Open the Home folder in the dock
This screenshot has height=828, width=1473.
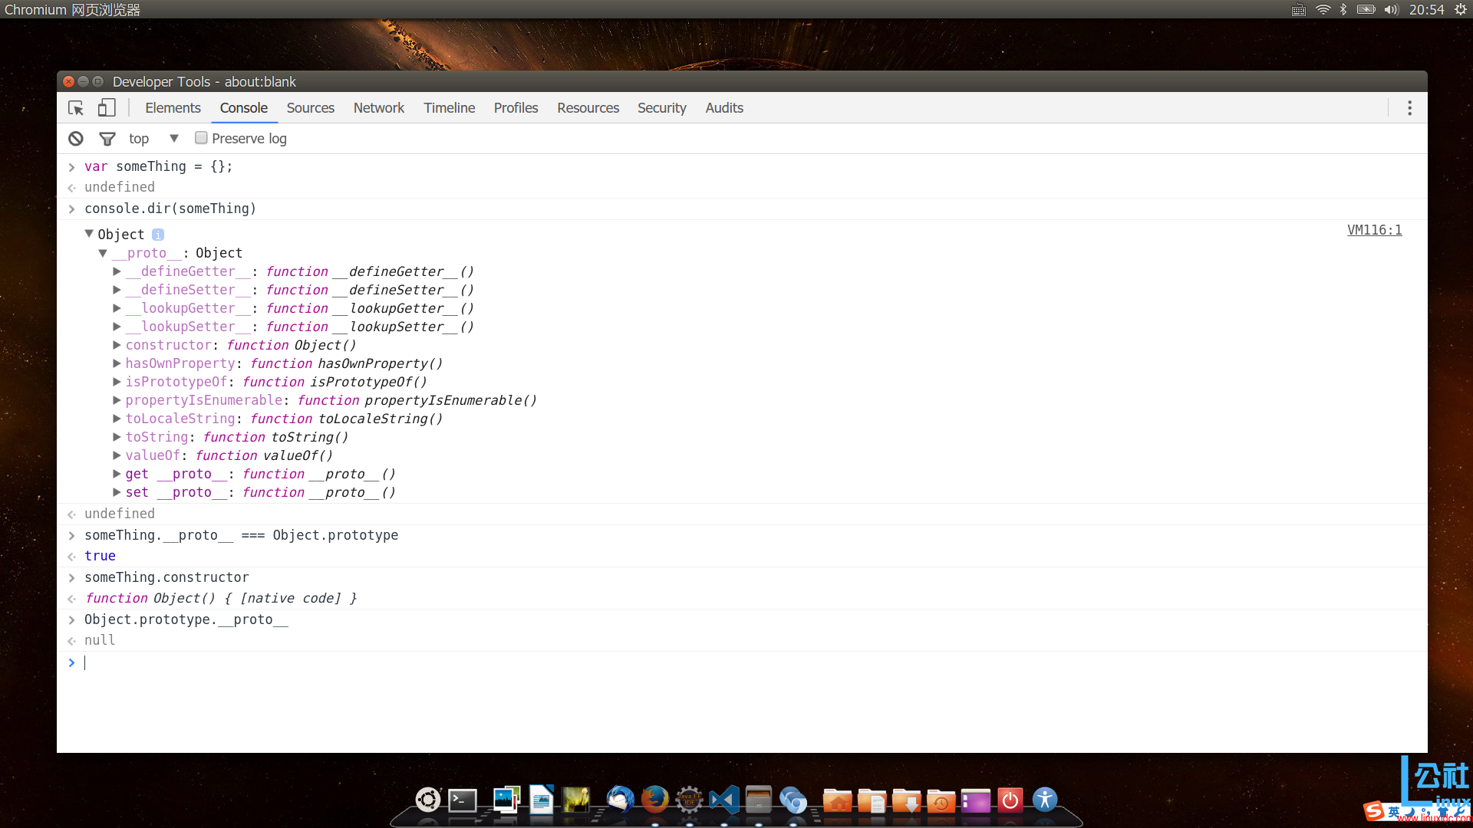(x=838, y=800)
